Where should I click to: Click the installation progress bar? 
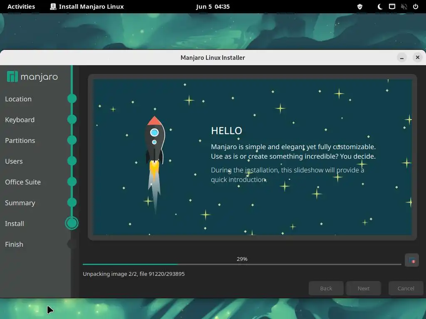242,264
